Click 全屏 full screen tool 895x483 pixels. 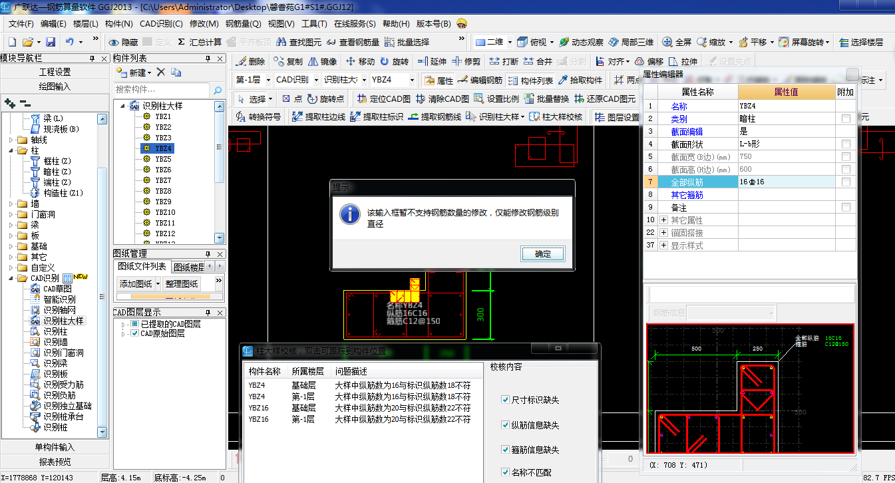pos(677,42)
